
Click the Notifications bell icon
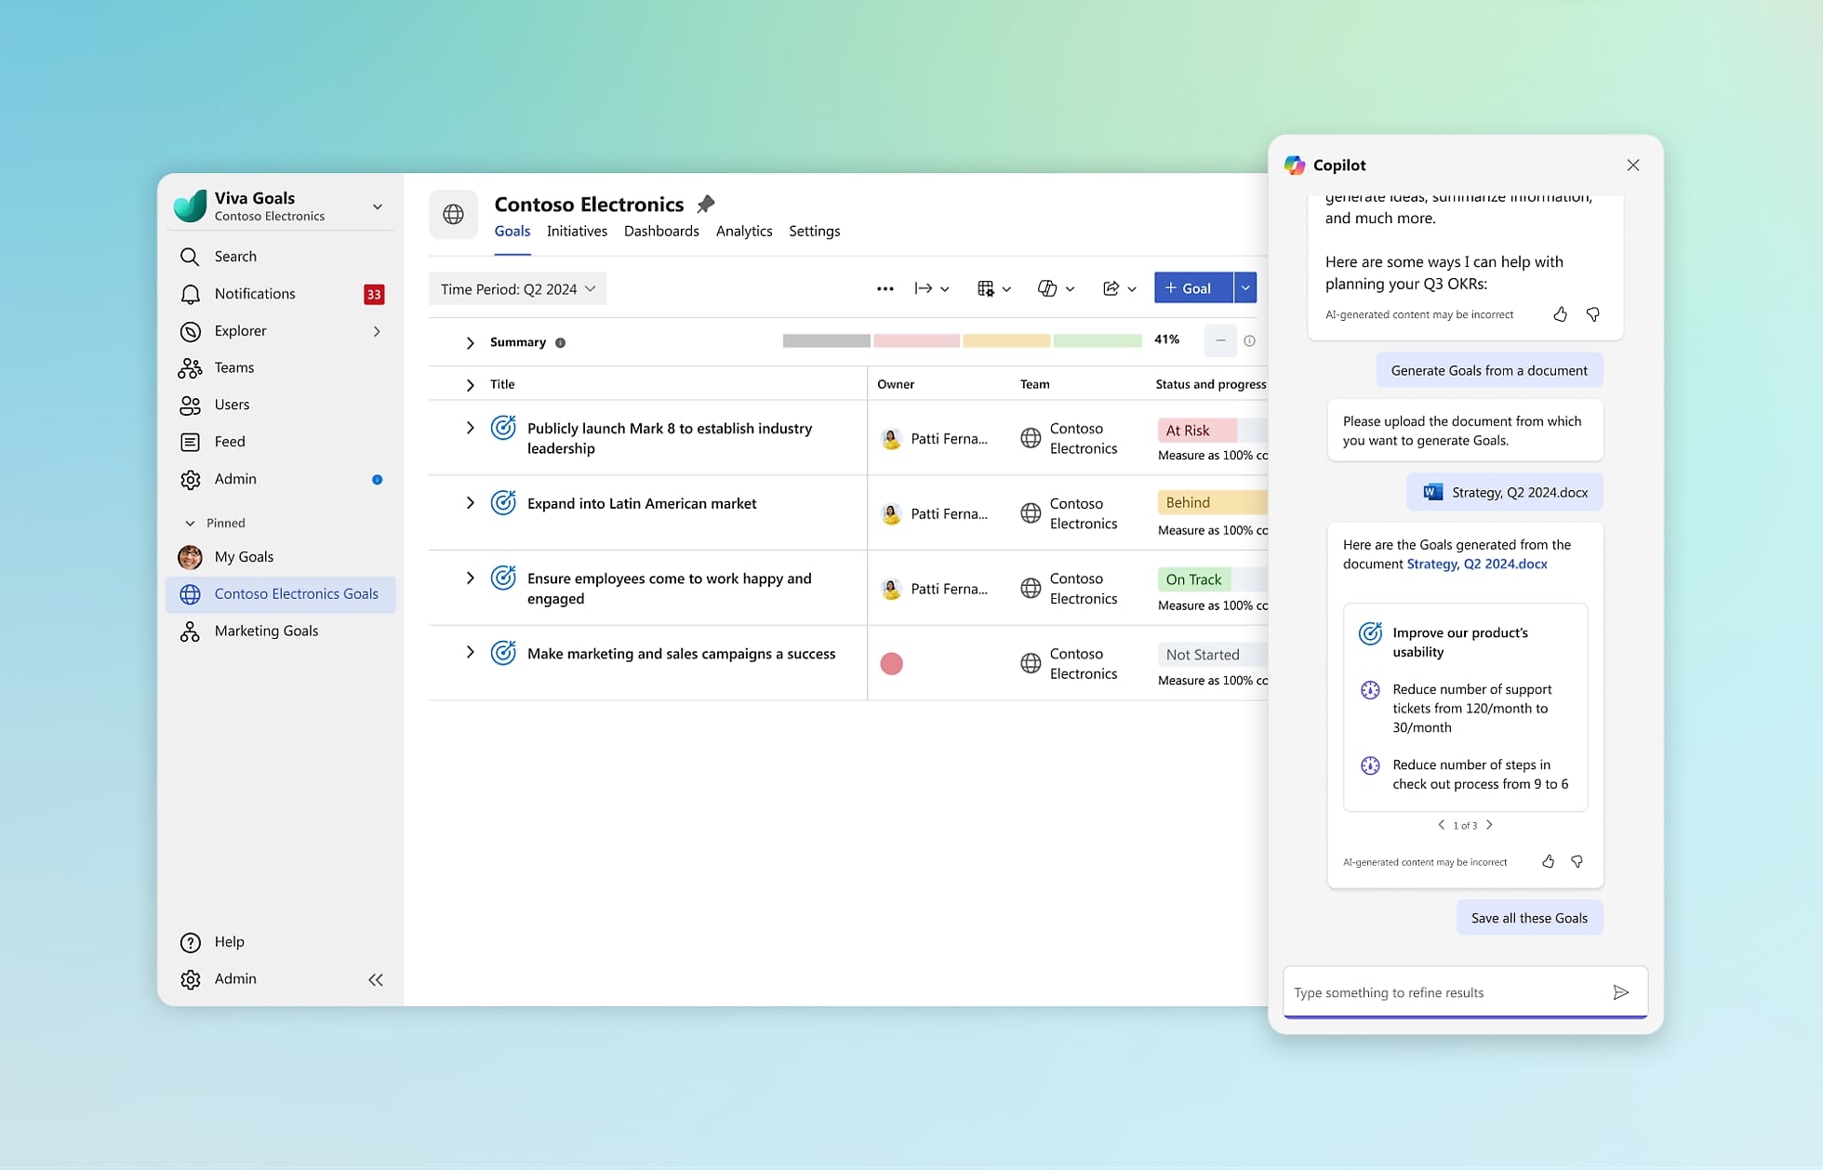(x=190, y=294)
